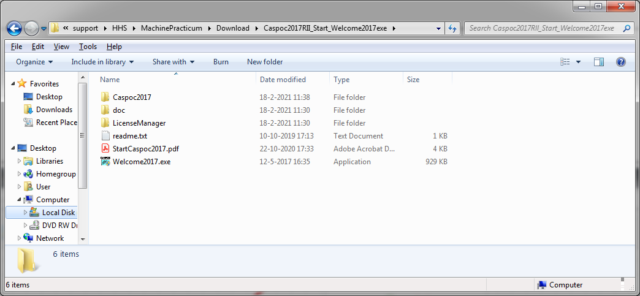Screen dimensions: 640x296
Task: Select the readme.txt file icon
Action: click(x=105, y=136)
